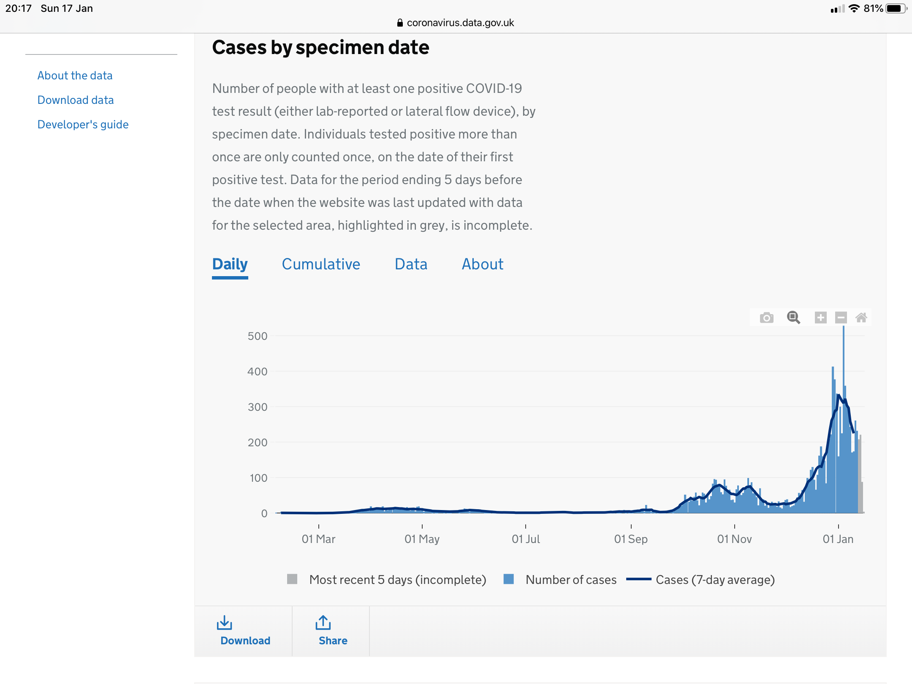The width and height of the screenshot is (912, 684).
Task: Click the '01 Jan' axis label
Action: [838, 539]
